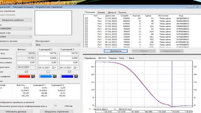Open the Вега chart tab

click(132, 58)
